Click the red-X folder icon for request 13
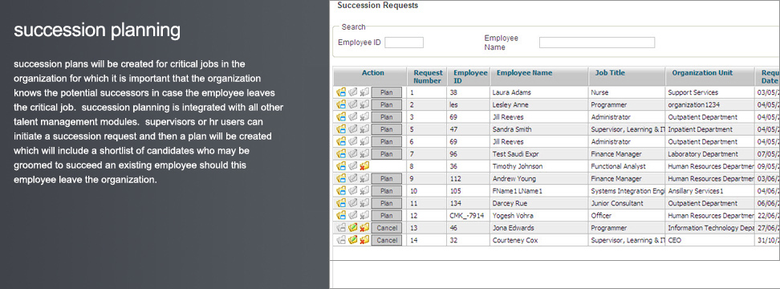Image resolution: width=780 pixels, height=289 pixels. (x=364, y=228)
